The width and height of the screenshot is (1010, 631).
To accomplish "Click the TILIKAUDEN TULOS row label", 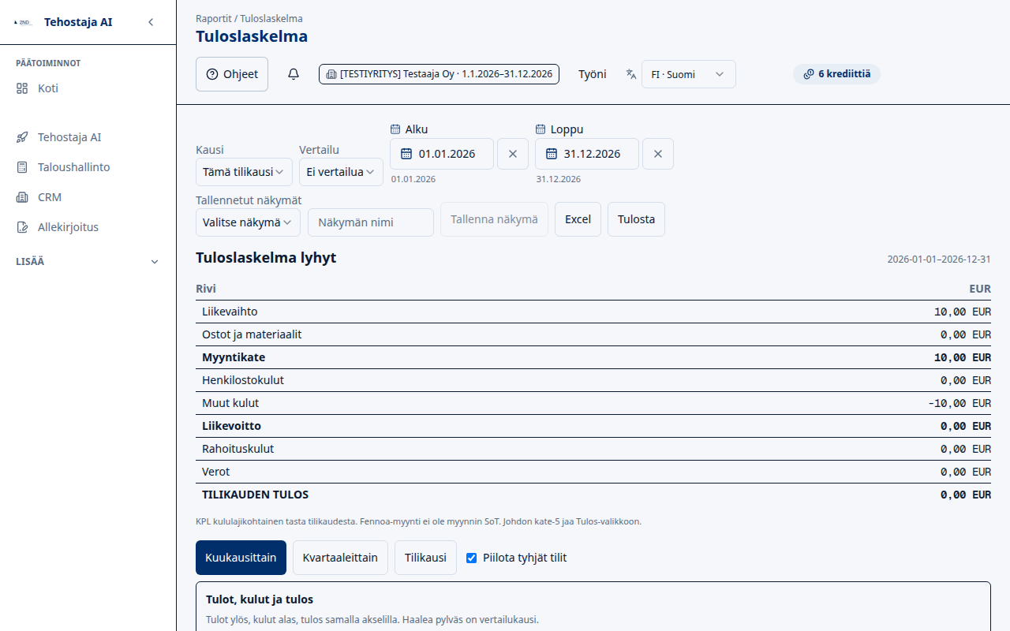I will coord(256,495).
